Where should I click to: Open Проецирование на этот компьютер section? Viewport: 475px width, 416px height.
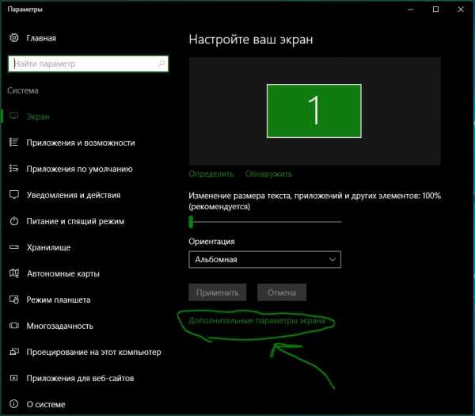[x=93, y=352]
